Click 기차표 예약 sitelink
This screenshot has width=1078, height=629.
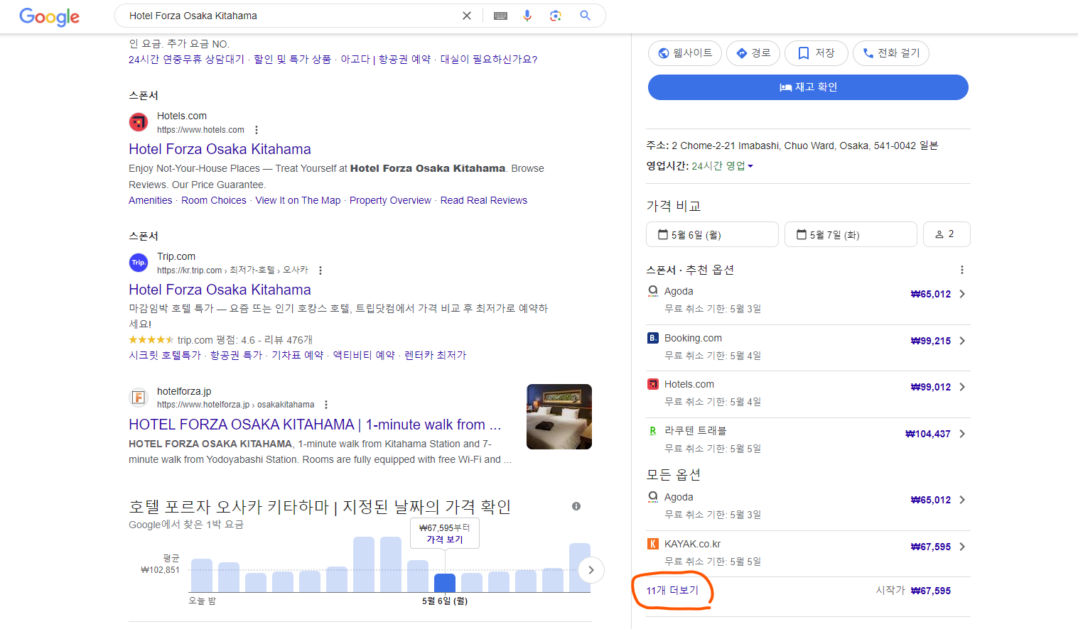tap(298, 355)
